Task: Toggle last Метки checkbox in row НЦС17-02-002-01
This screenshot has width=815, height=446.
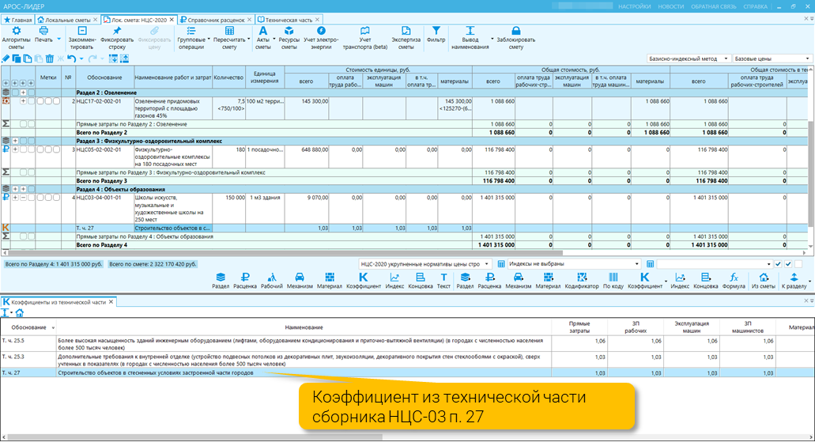Action: pos(56,101)
